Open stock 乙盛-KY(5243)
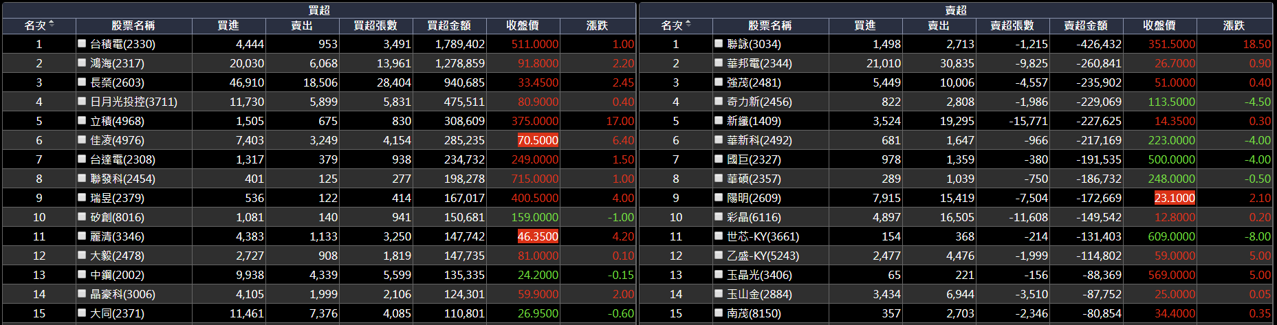This screenshot has width=1277, height=325. (x=763, y=256)
